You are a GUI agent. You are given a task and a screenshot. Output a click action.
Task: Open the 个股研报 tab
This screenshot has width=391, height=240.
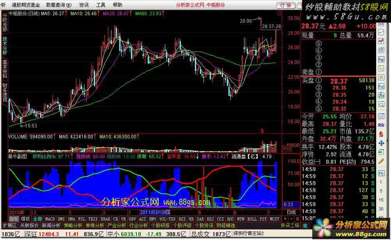coord(160,226)
